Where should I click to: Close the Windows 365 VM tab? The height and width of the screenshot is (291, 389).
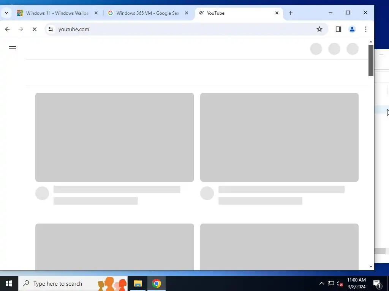click(x=187, y=13)
